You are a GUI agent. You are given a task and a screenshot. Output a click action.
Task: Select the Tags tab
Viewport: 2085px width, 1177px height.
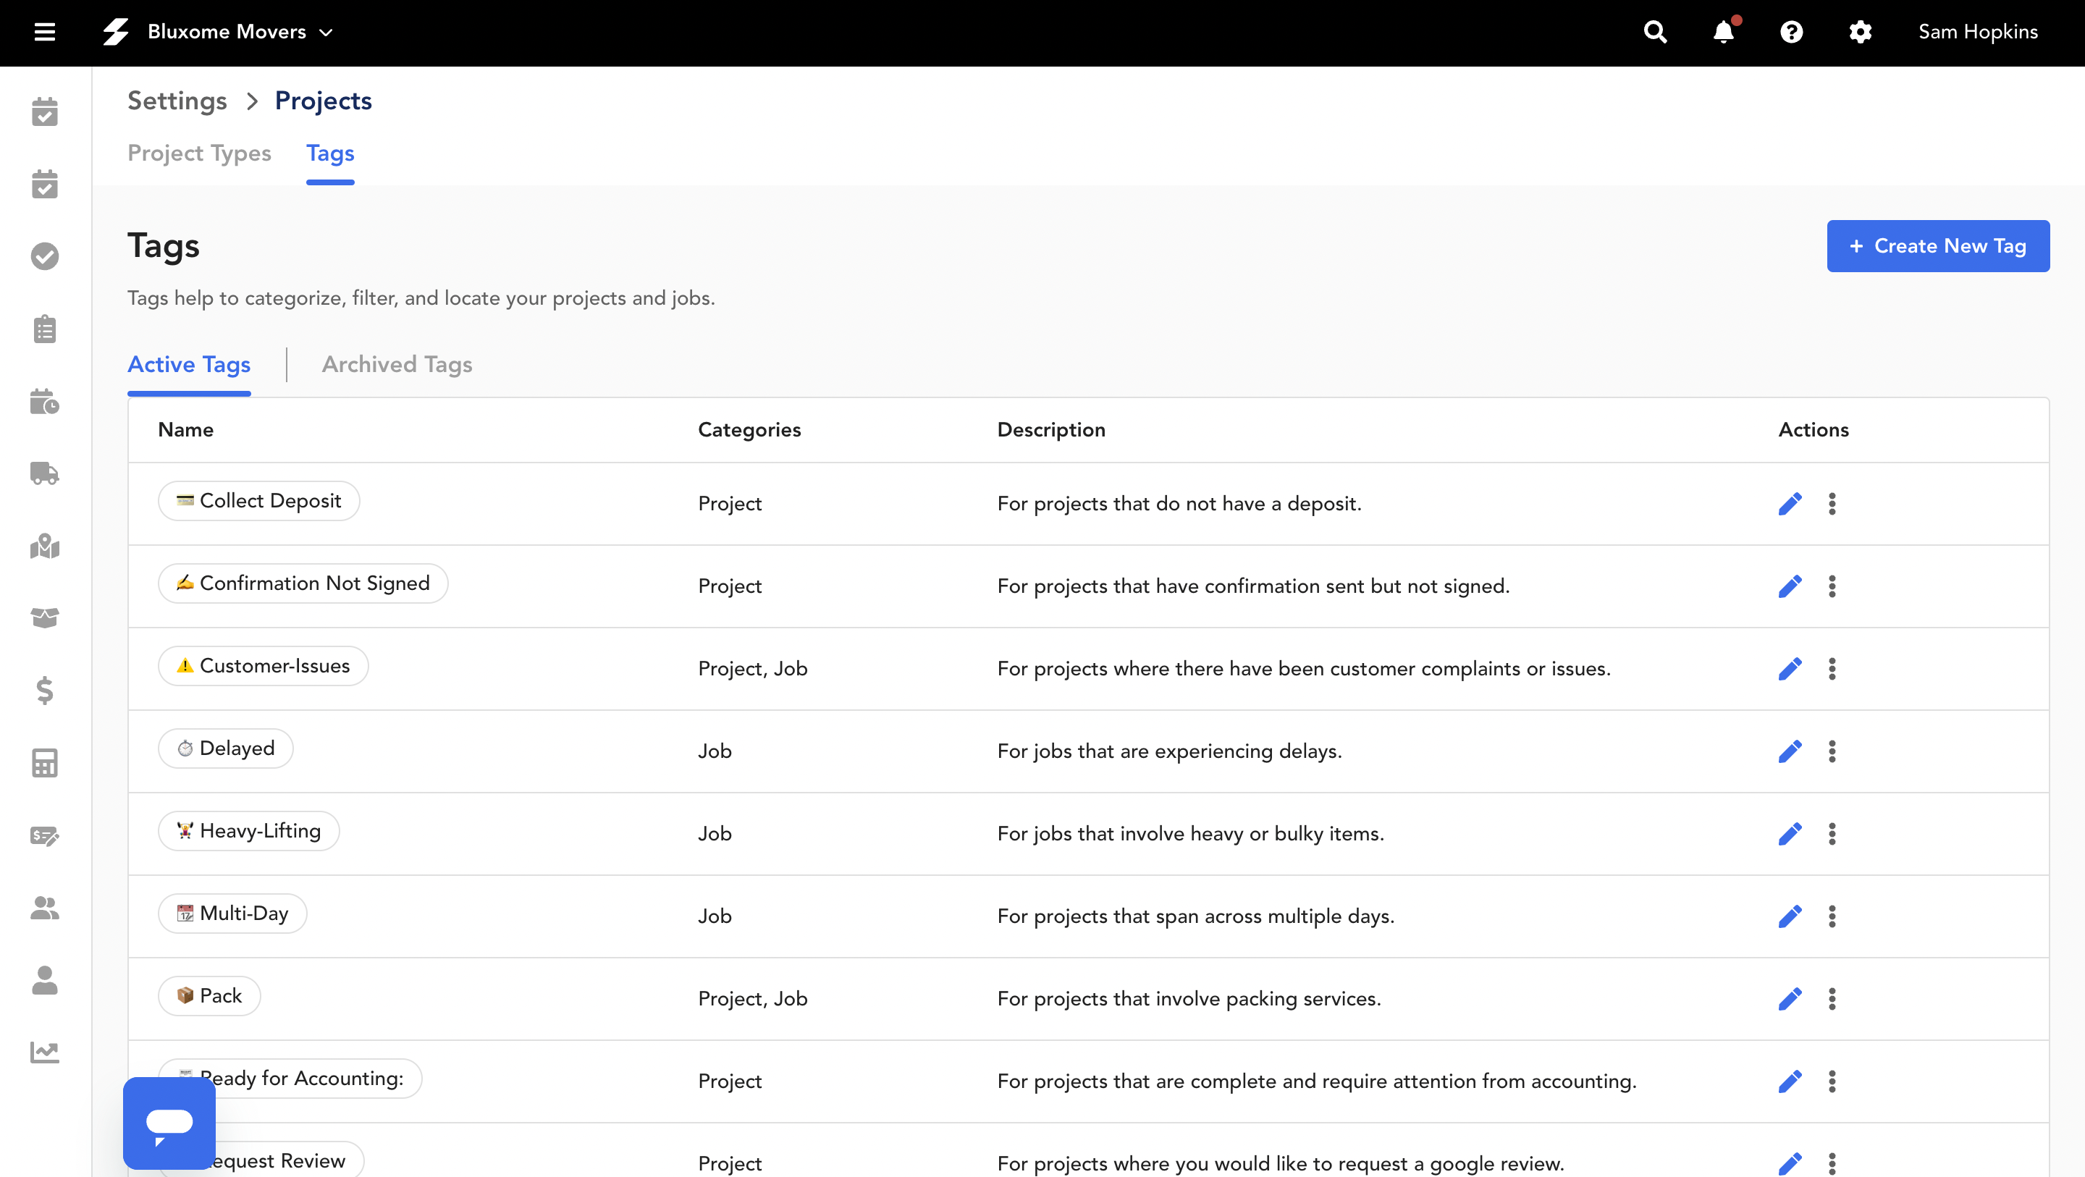tap(330, 153)
